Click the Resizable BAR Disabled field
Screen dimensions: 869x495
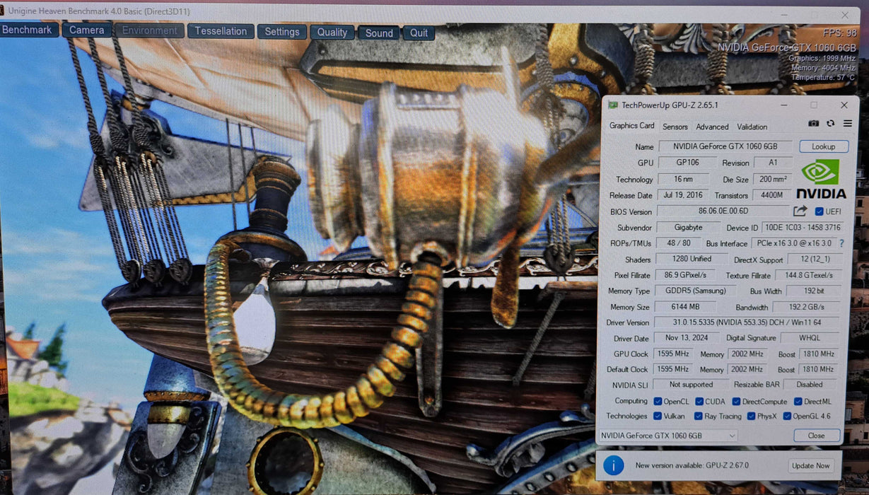[x=809, y=385]
